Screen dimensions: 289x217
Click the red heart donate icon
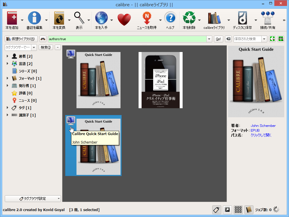124,19
